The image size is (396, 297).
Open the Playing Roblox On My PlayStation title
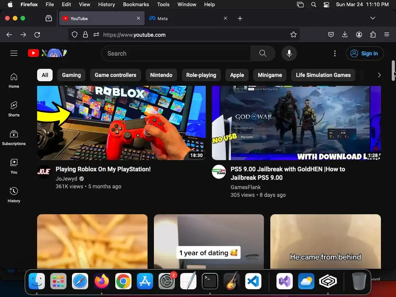pos(103,169)
